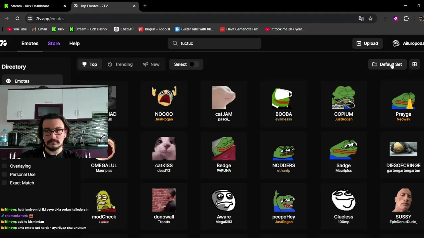The height and width of the screenshot is (238, 424).
Task: Open the Aware emote image
Action: click(x=224, y=200)
